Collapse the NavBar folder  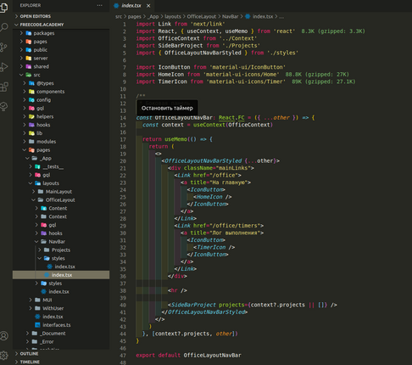[x=57, y=242]
